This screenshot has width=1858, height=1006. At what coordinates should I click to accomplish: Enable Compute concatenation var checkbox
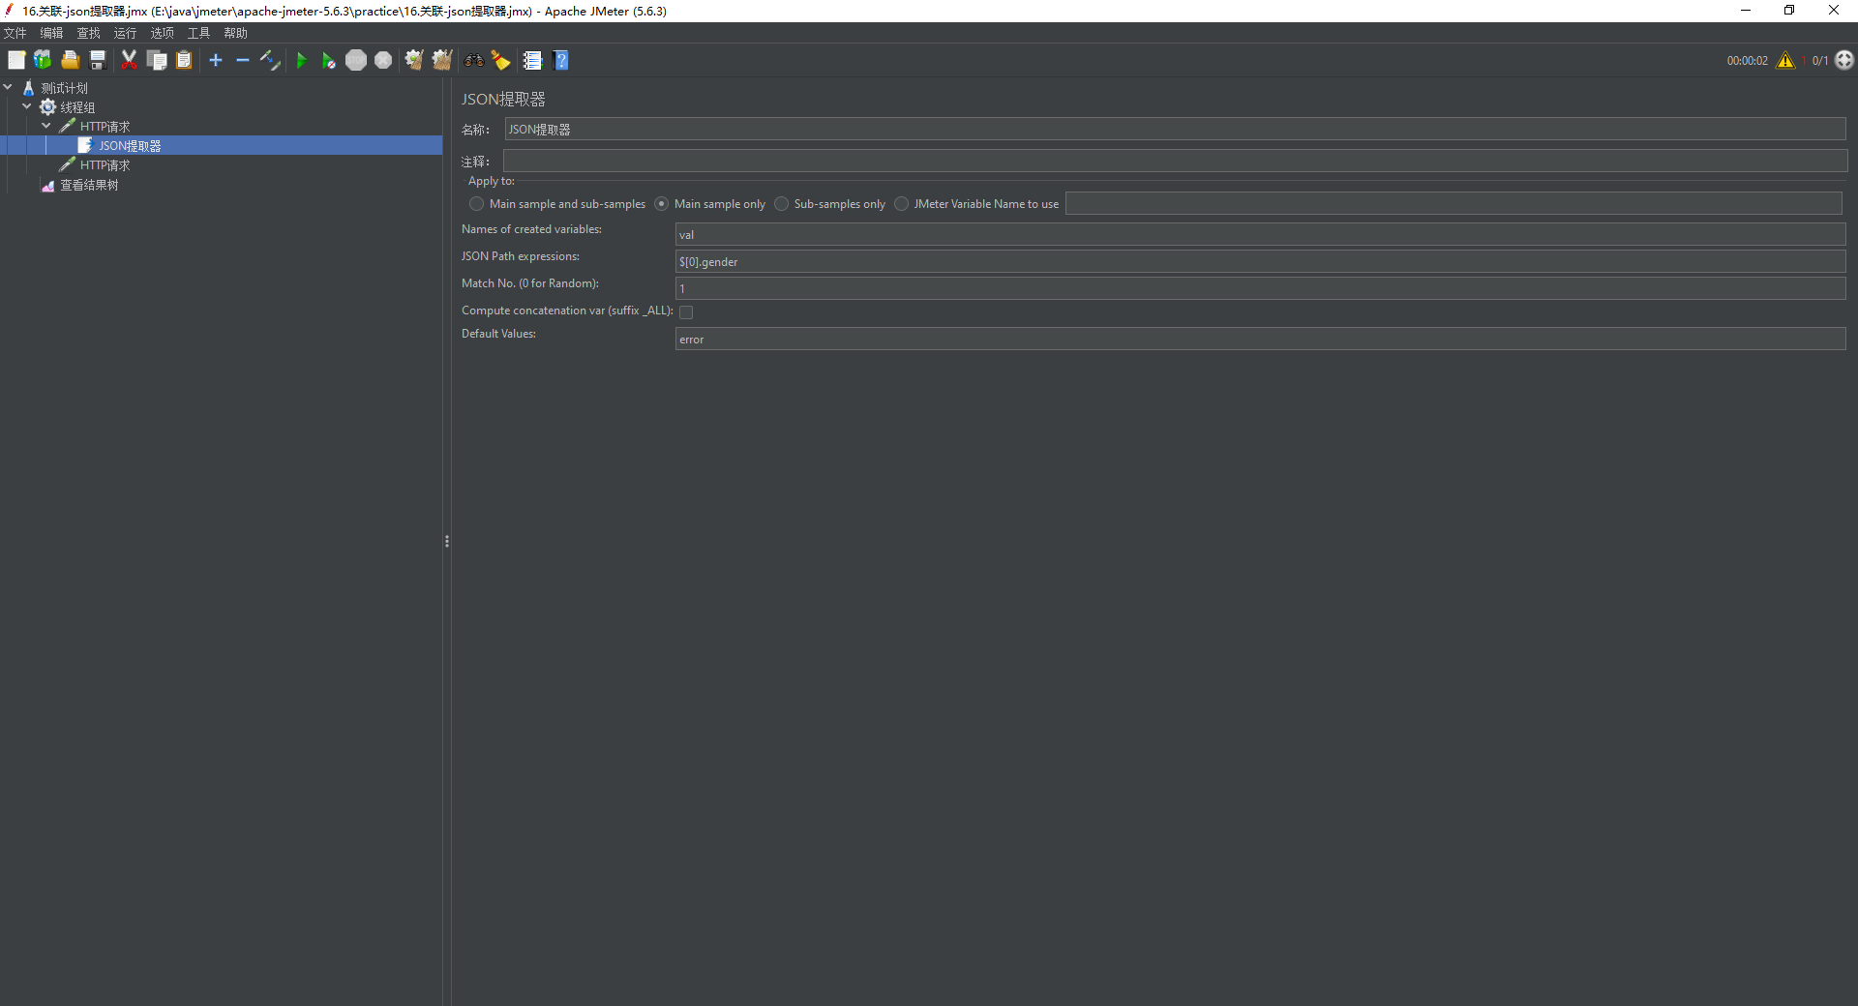point(686,311)
